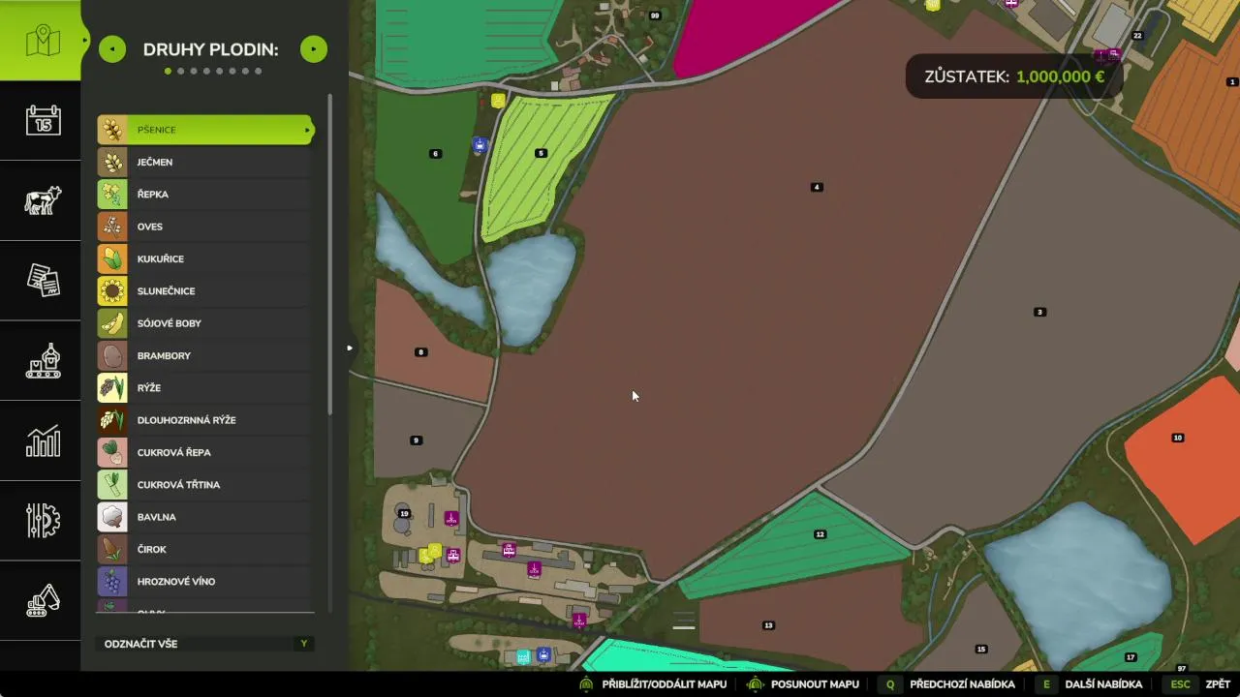Screen dimensions: 1240x697
Task: Select field number 17 label on map
Action: tap(1131, 657)
